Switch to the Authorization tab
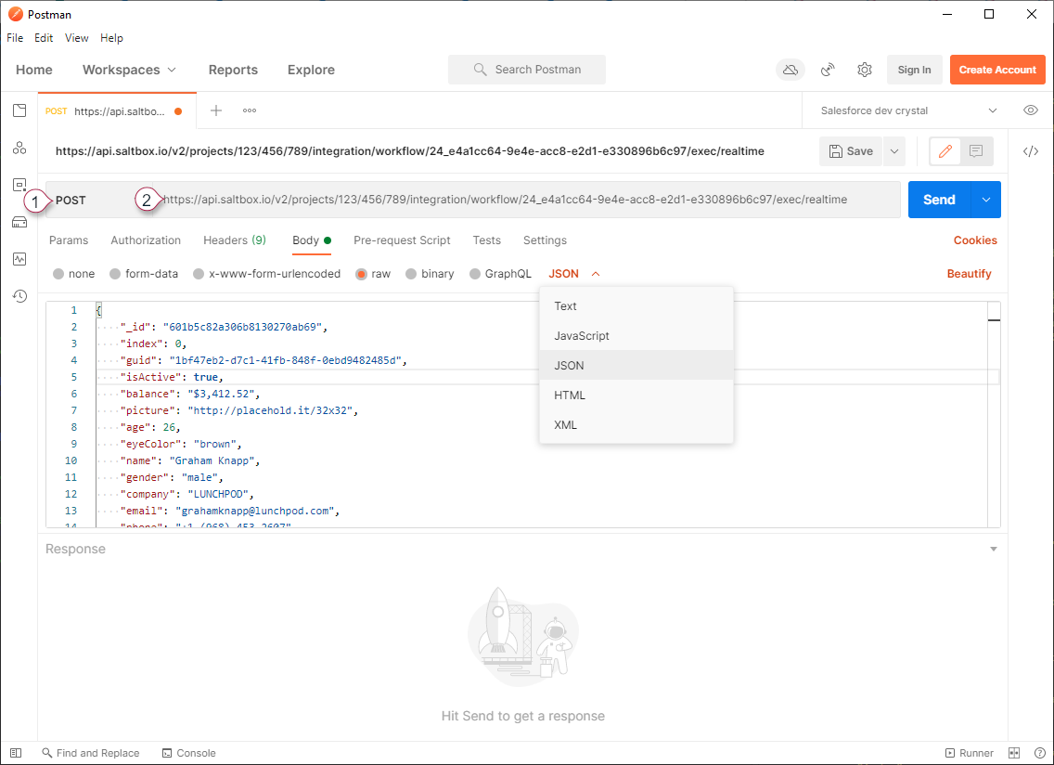 (146, 240)
